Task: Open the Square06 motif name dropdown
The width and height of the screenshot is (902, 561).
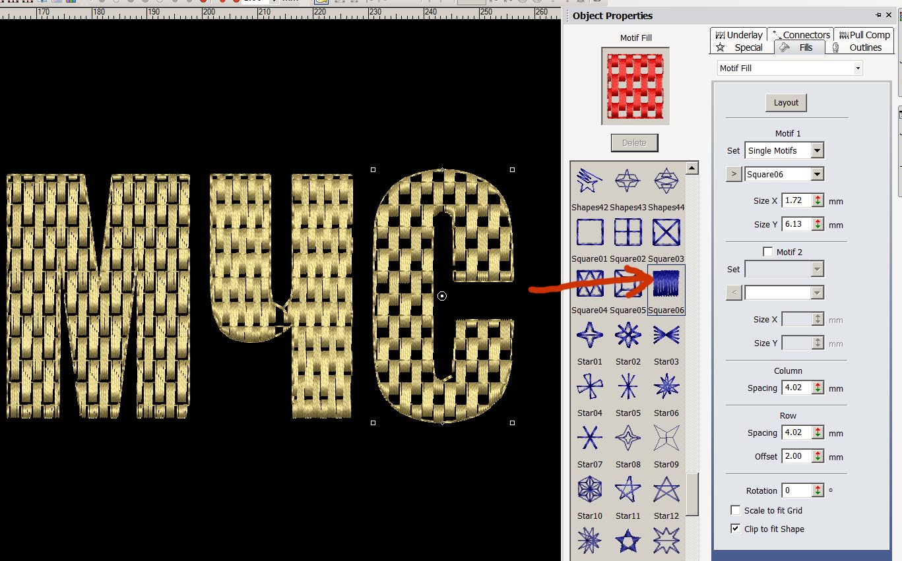Action: tap(818, 175)
